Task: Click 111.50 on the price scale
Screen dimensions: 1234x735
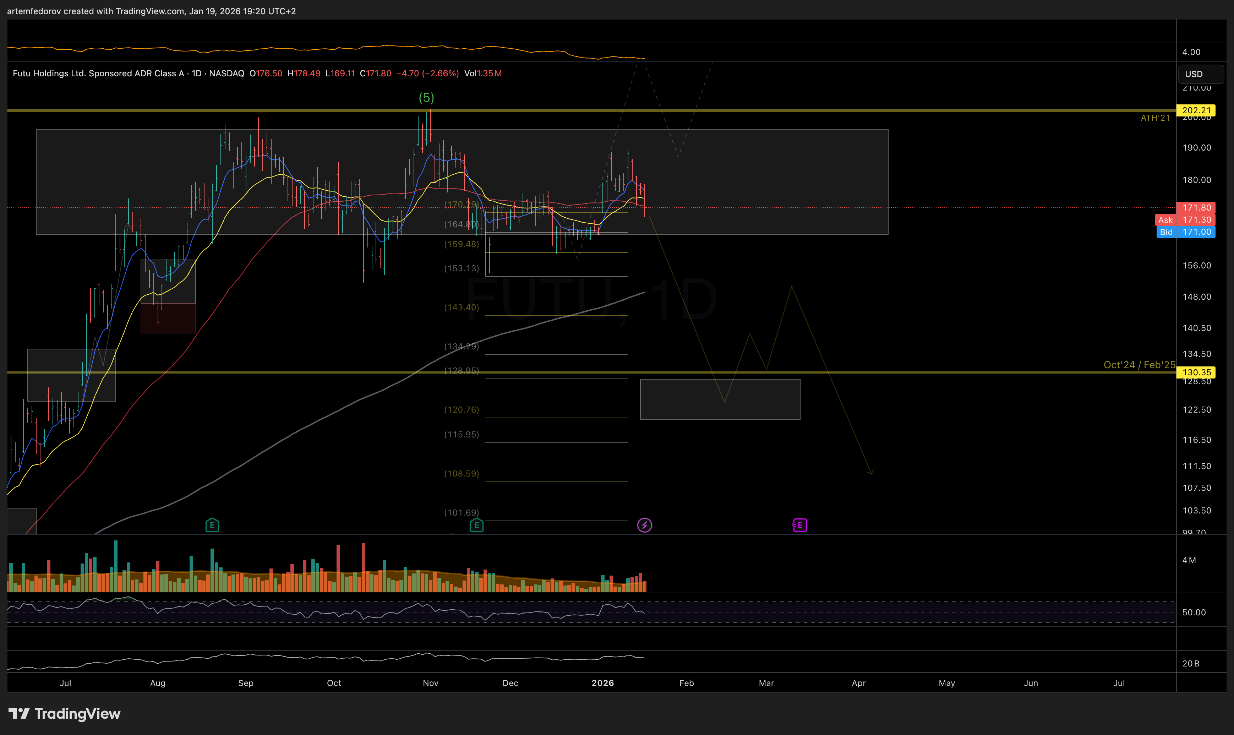Action: tap(1196, 466)
